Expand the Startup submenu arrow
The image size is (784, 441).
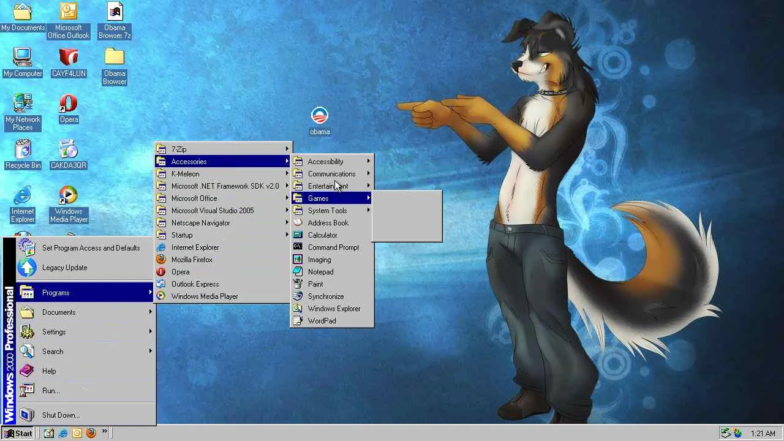click(x=287, y=235)
